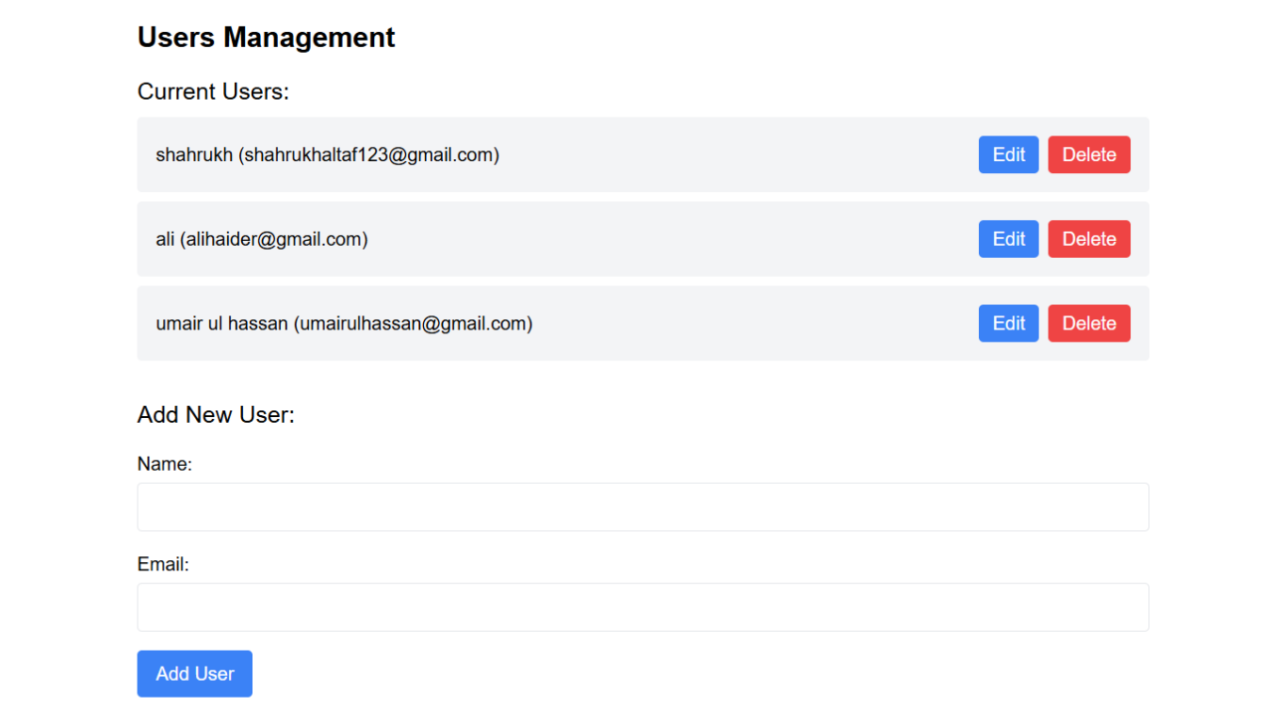
Task: Click inside the Email input field
Action: (643, 607)
